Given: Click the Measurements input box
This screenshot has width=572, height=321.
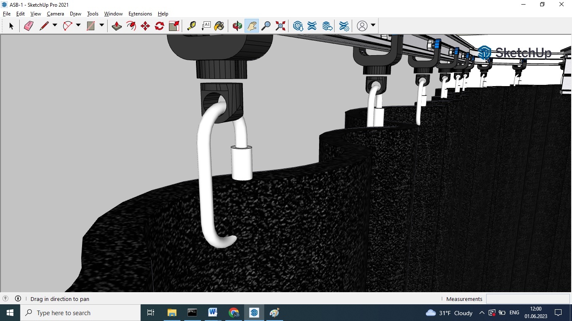Looking at the screenshot, I should tap(528, 299).
